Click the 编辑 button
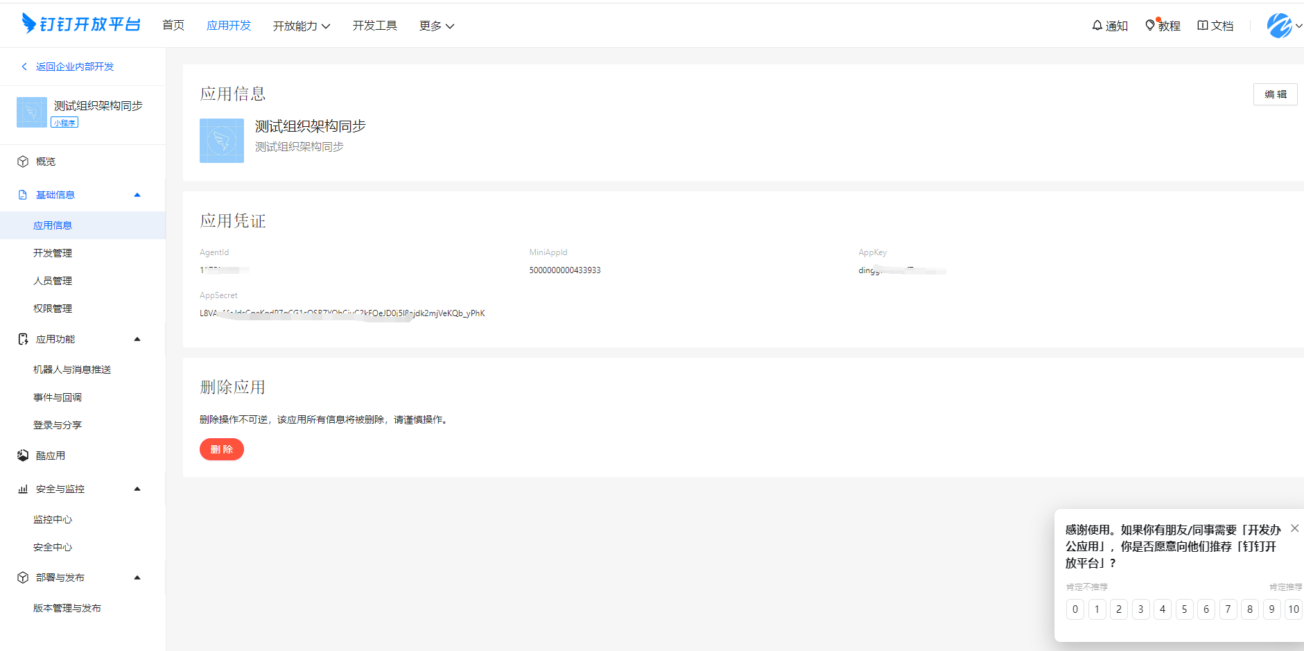The height and width of the screenshot is (651, 1304). (x=1275, y=94)
